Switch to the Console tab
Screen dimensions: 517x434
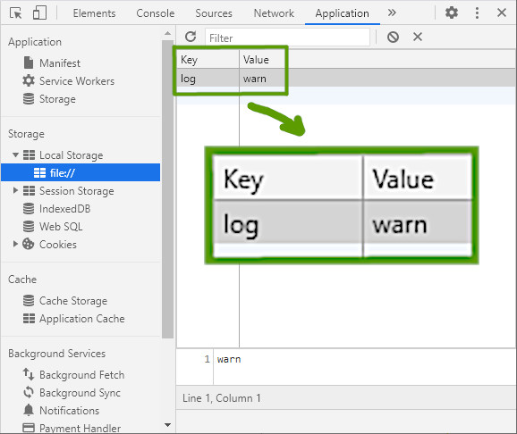156,13
